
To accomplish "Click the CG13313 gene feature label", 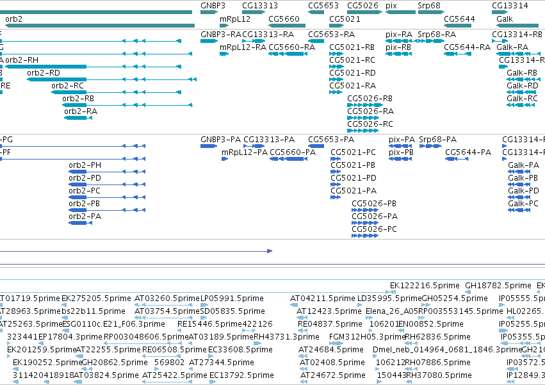I will click(x=260, y=6).
